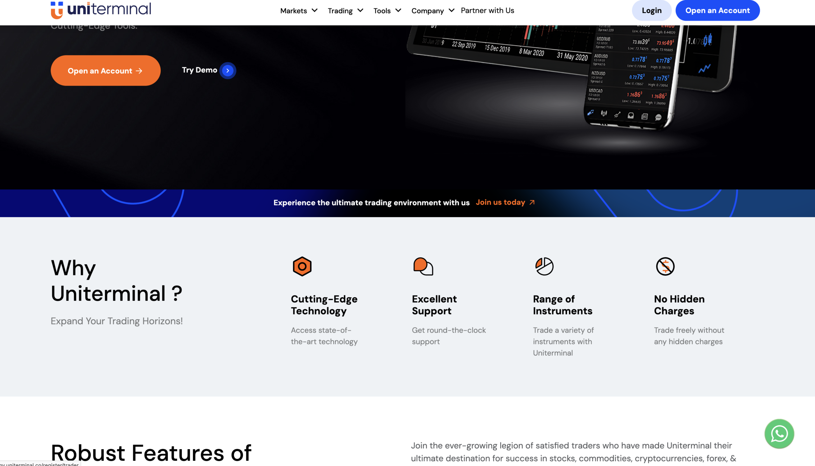
Task: Click the Why Uniterminal heading
Action: [x=116, y=280]
